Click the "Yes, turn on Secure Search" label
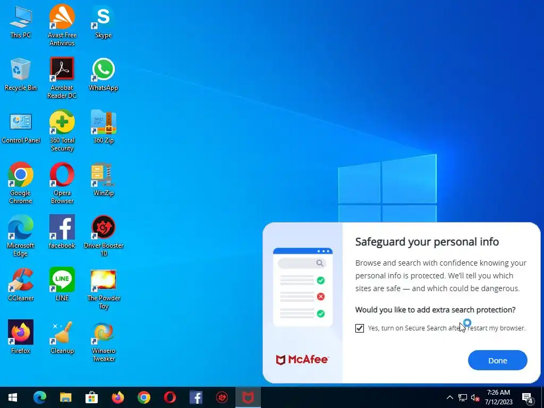This screenshot has height=408, width=544. point(446,328)
